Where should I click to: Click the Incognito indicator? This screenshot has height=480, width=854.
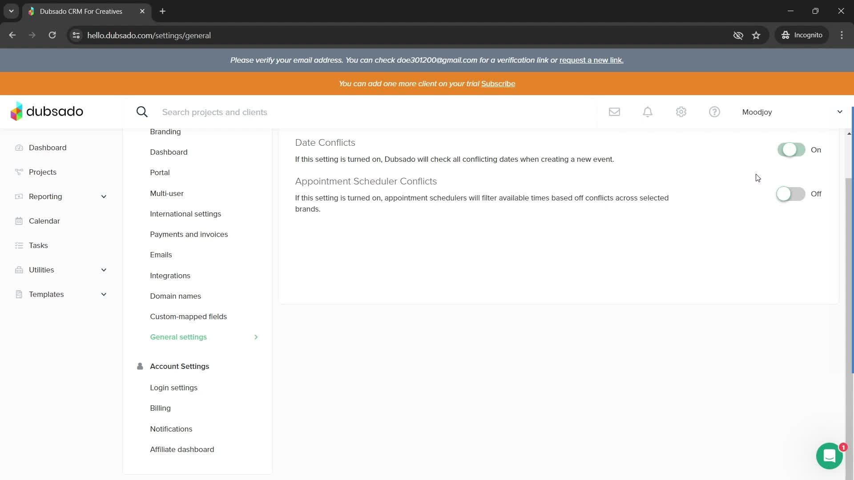[x=802, y=35]
